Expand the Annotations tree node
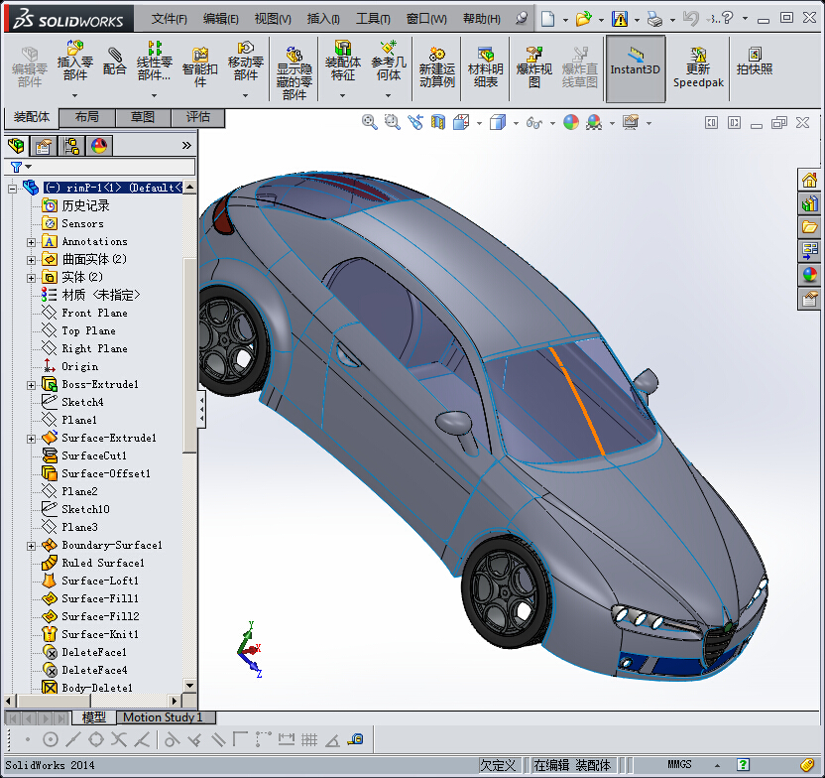825x778 pixels. click(x=32, y=241)
